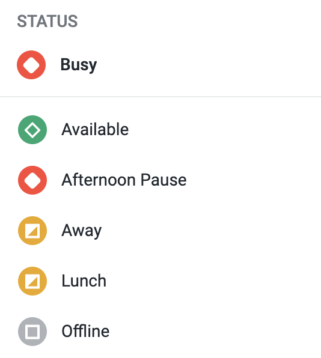Select the gray Offline status icon
Screen dimensions: 321x358
click(x=32, y=332)
